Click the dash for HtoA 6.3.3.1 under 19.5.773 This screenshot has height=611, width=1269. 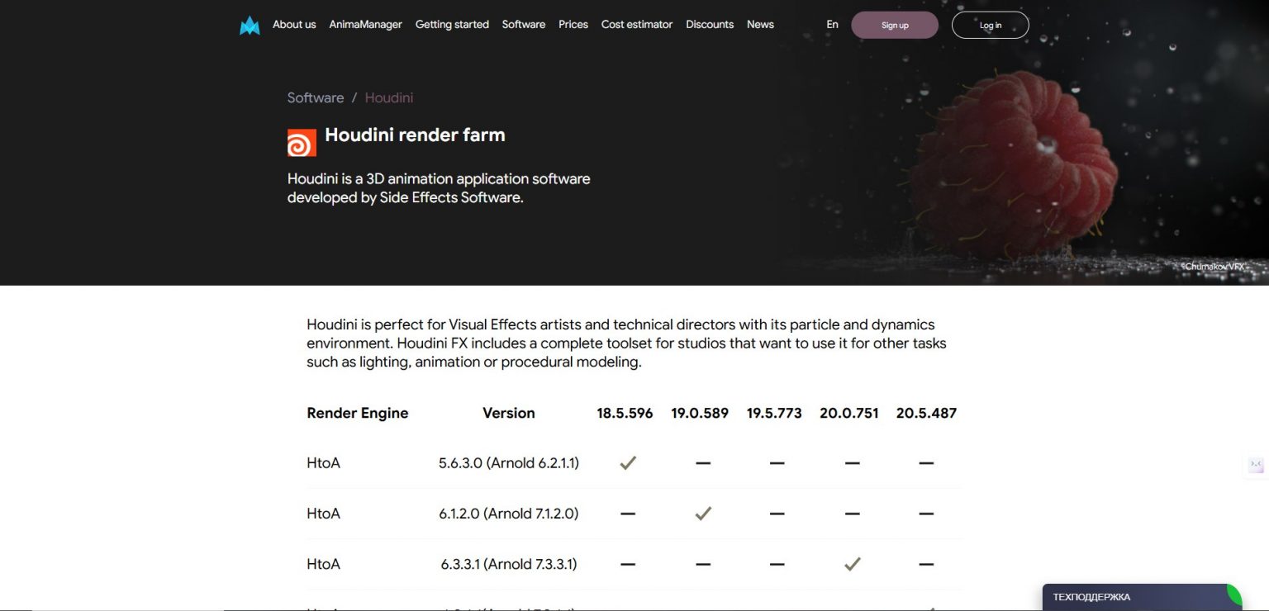pos(777,564)
